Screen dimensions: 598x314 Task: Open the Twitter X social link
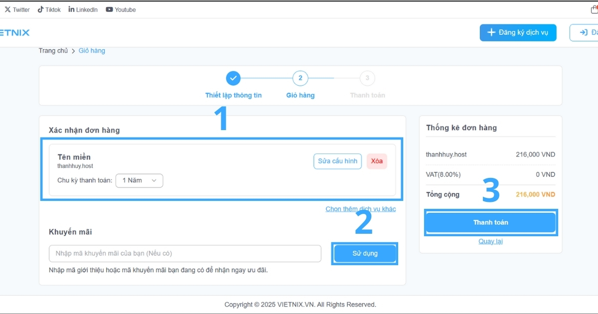pyautogui.click(x=17, y=9)
